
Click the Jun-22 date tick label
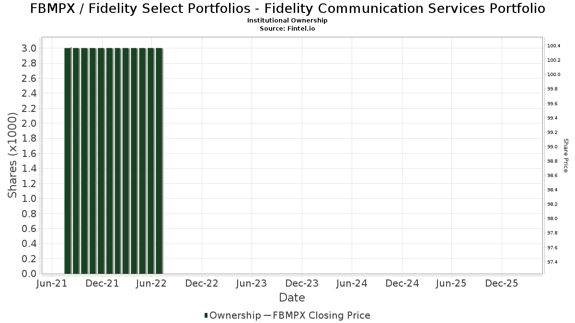point(152,283)
